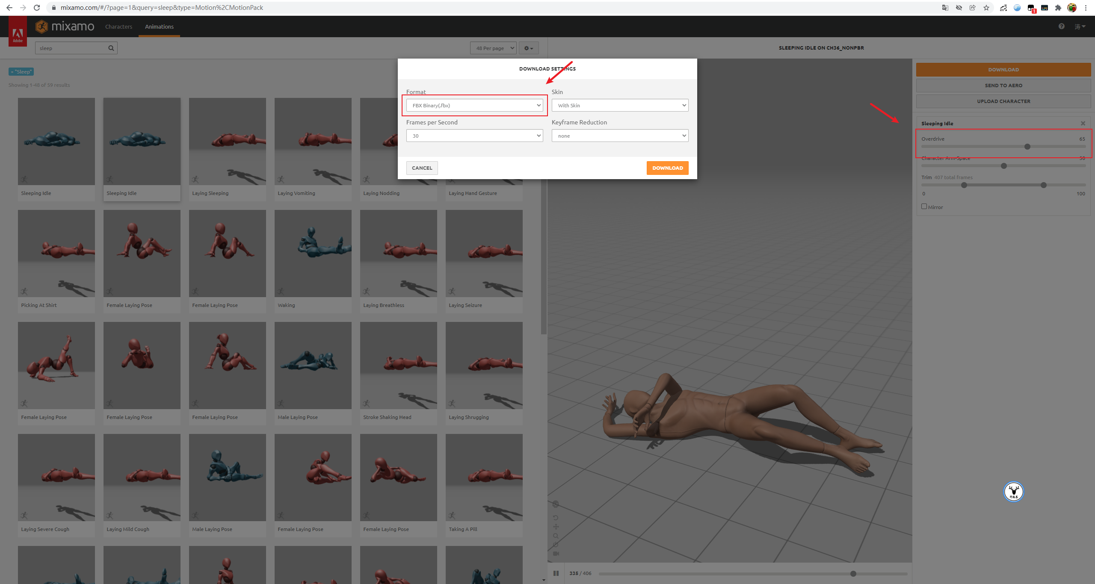Open the browser extensions puzzle icon
Screen dimensions: 1095x584
pyautogui.click(x=1058, y=8)
